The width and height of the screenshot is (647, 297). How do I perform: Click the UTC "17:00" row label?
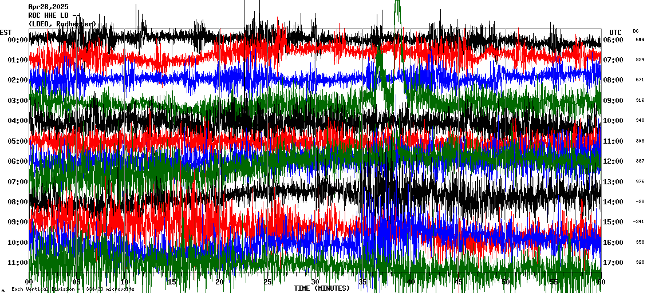tap(613, 263)
